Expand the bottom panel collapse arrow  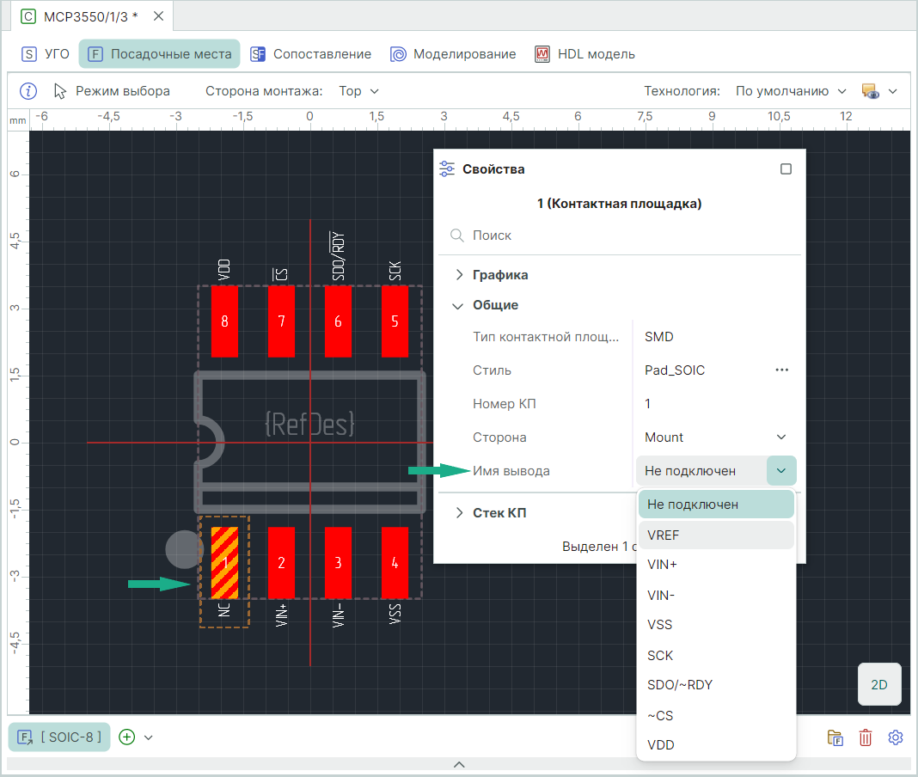coord(459,764)
